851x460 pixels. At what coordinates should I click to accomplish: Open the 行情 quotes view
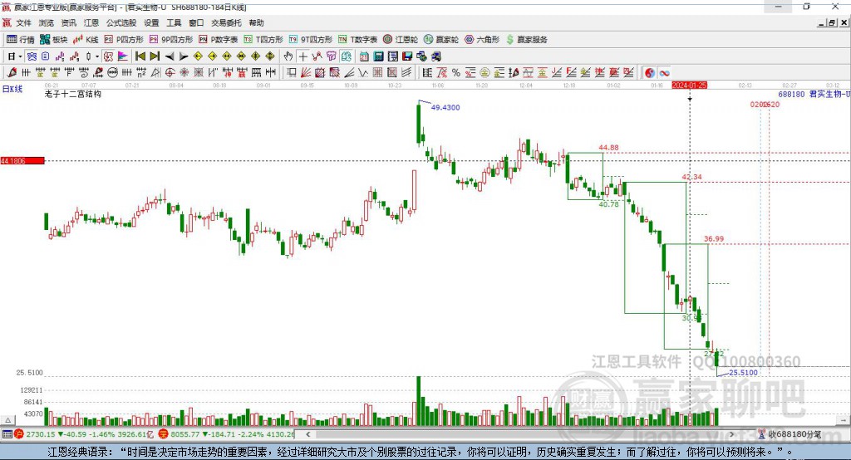click(20, 40)
